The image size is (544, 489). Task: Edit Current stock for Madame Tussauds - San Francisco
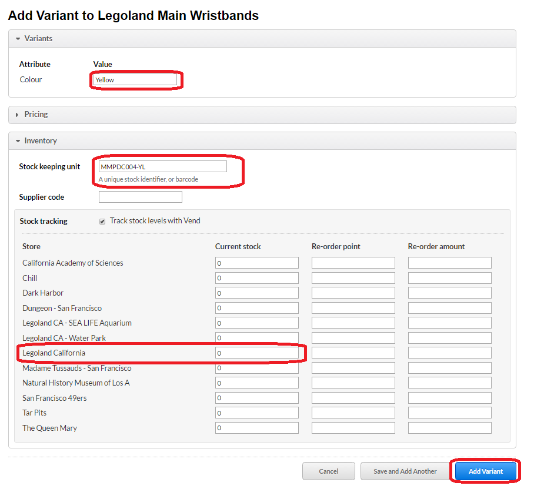[257, 368]
